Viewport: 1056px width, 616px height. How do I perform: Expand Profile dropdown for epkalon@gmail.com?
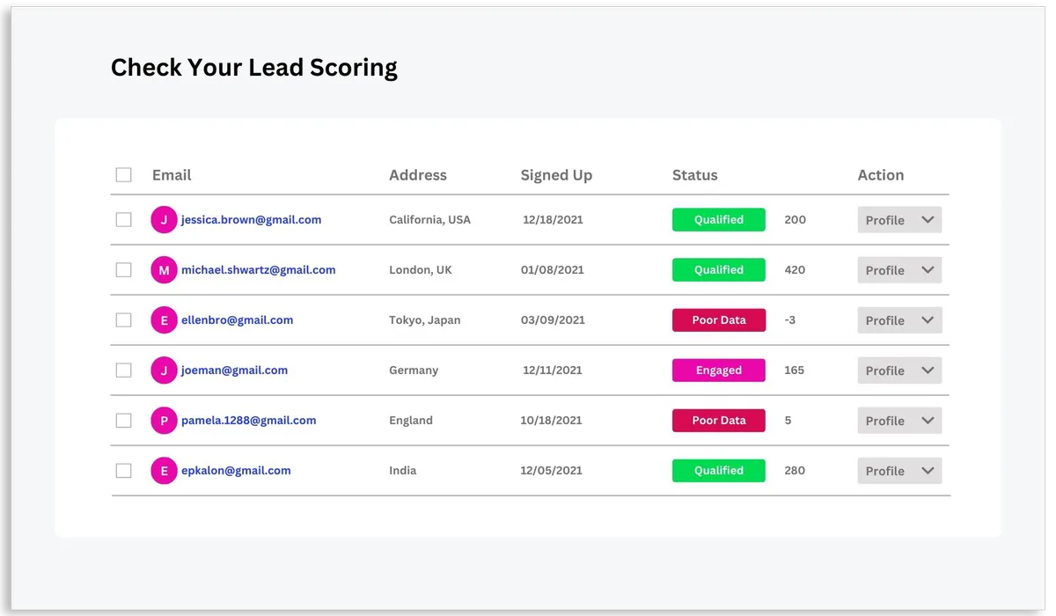pos(899,471)
